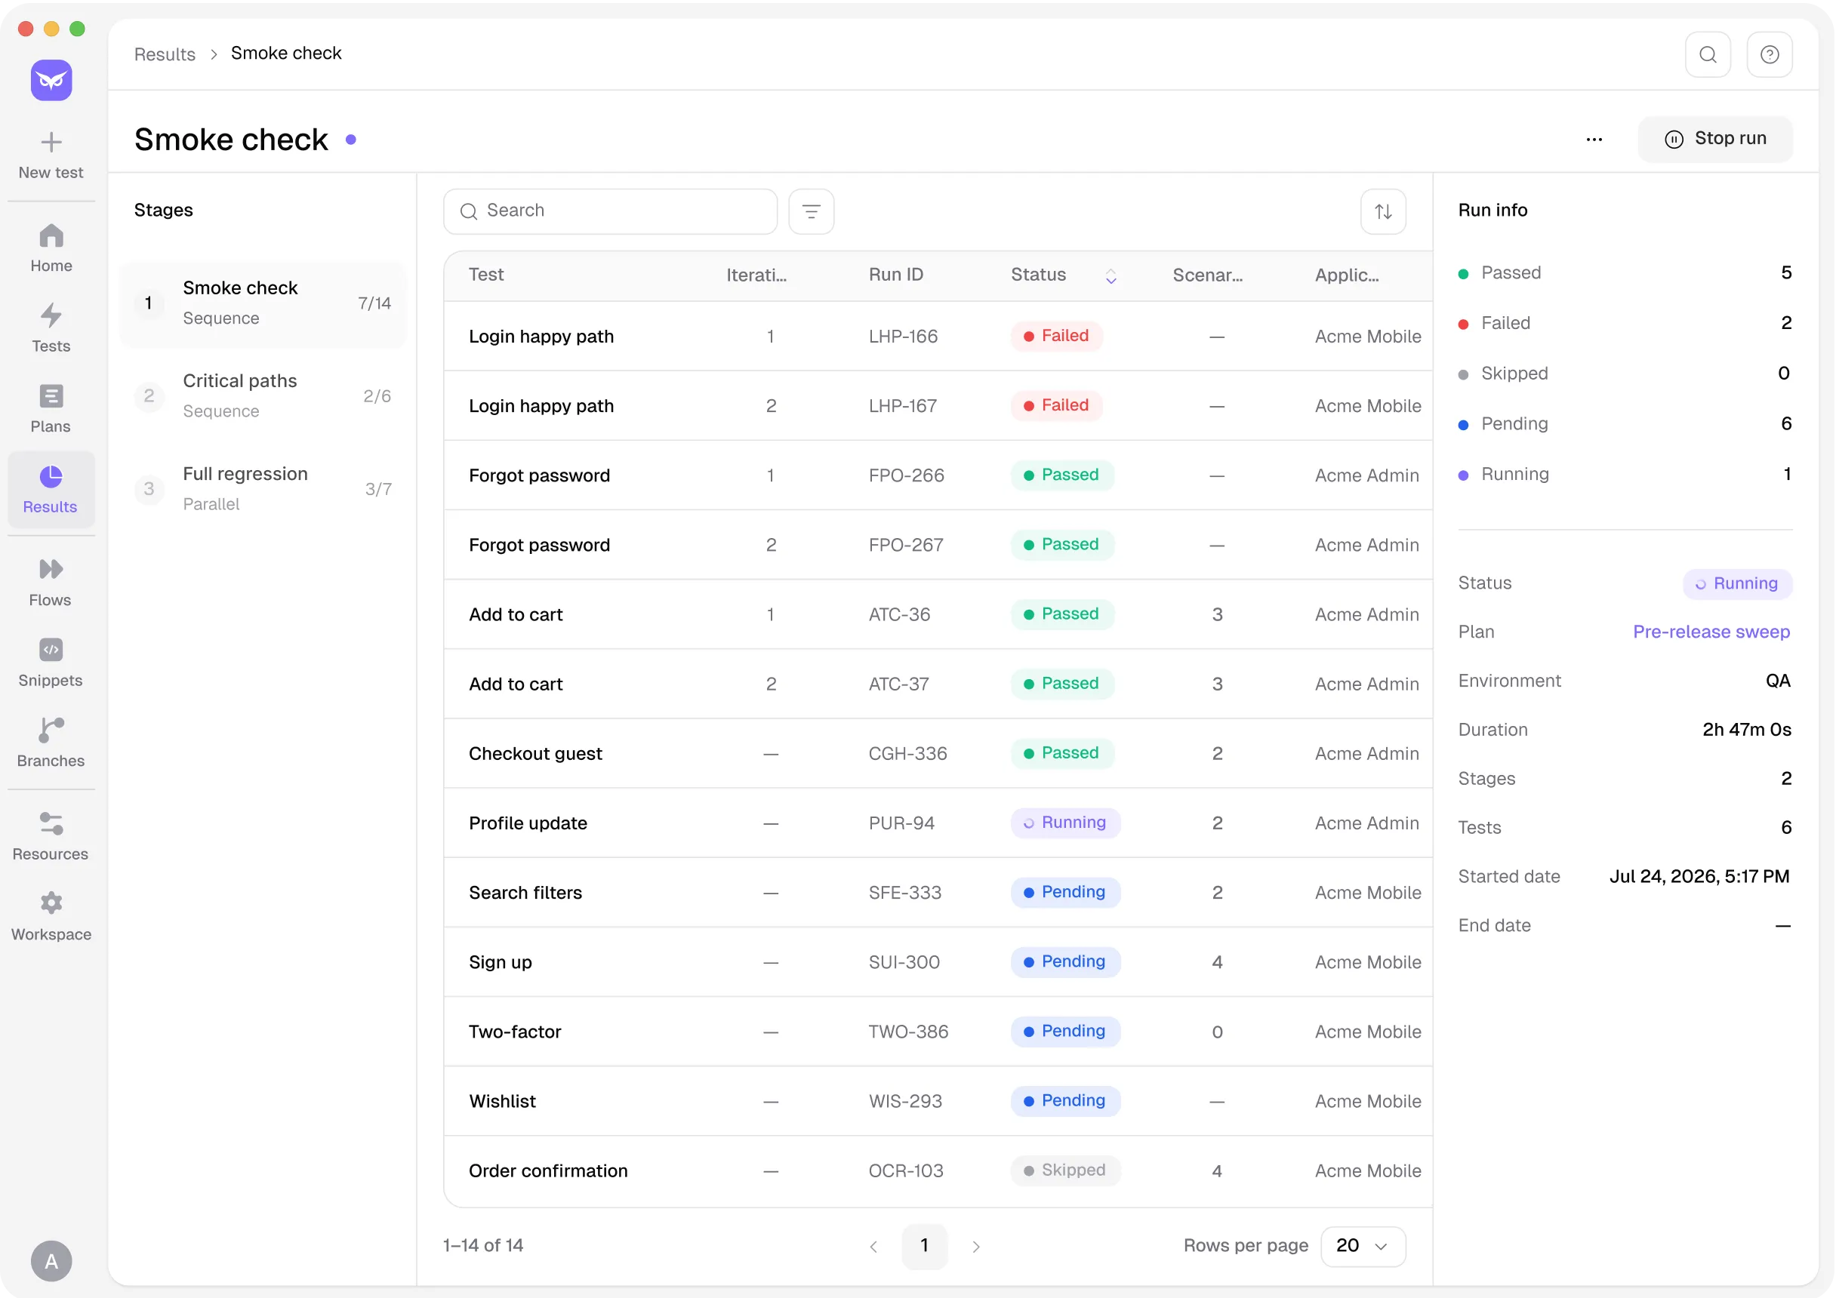Open the ATC-37 Add to cart row
The height and width of the screenshot is (1298, 1836).
pos(938,684)
